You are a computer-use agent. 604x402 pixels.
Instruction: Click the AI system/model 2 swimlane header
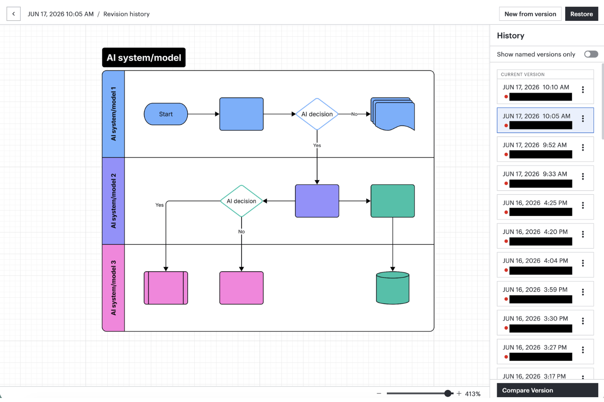pyautogui.click(x=113, y=201)
